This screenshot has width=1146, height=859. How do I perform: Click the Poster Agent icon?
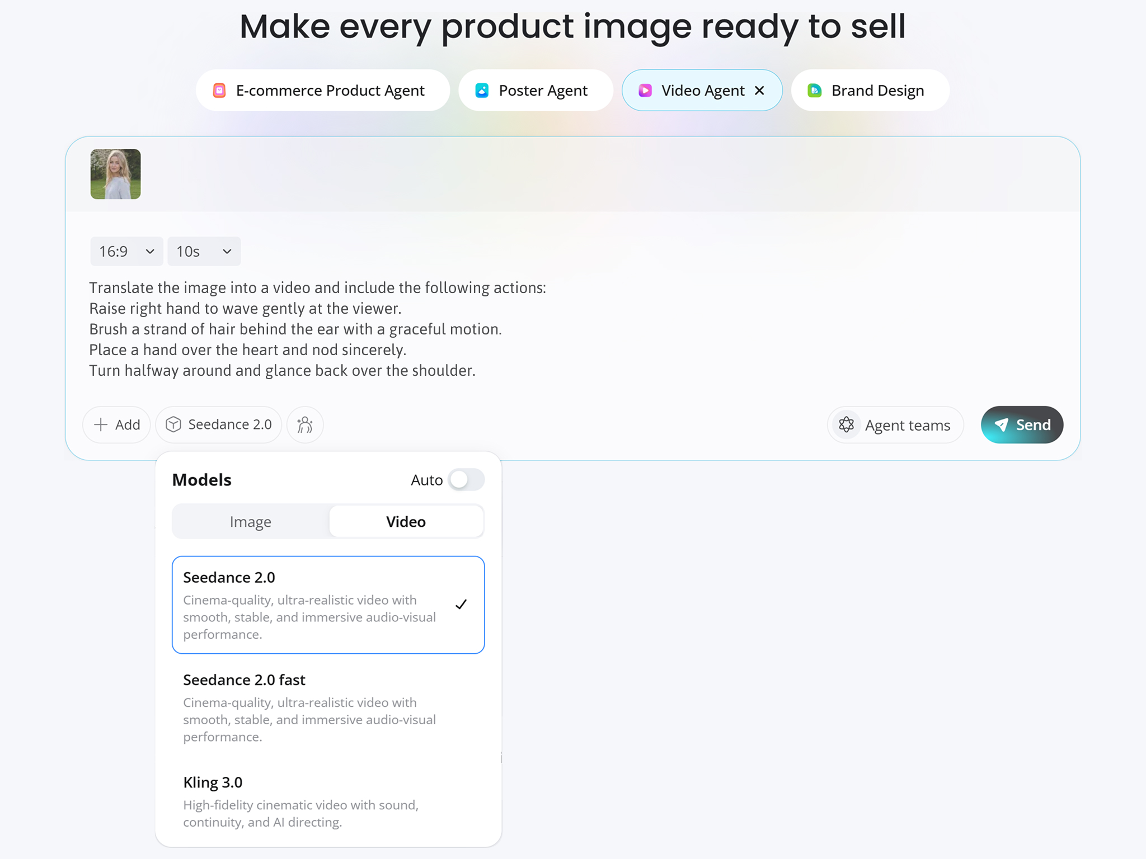(x=482, y=91)
